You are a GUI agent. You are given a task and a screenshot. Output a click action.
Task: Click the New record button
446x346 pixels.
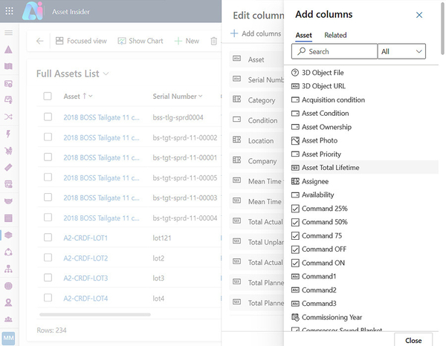coord(187,41)
